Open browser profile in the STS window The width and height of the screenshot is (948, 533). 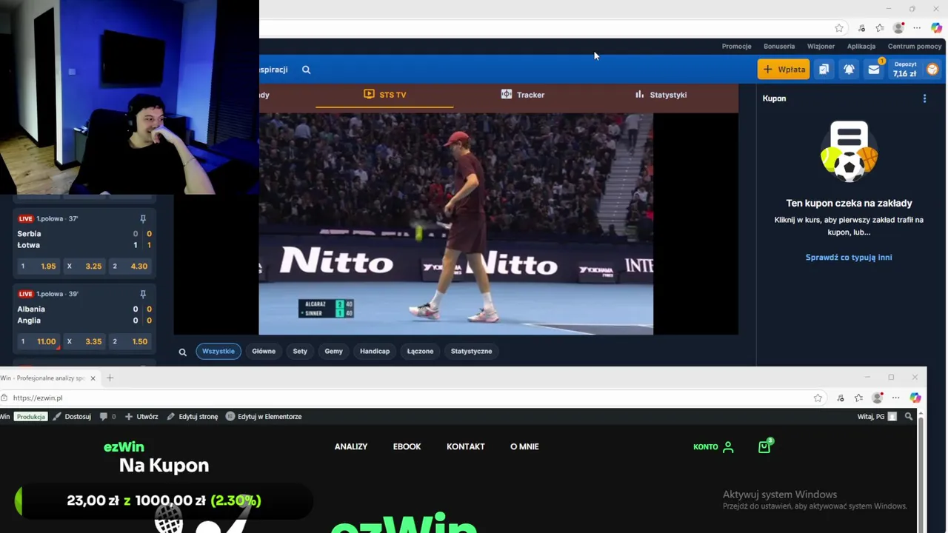[x=898, y=28]
